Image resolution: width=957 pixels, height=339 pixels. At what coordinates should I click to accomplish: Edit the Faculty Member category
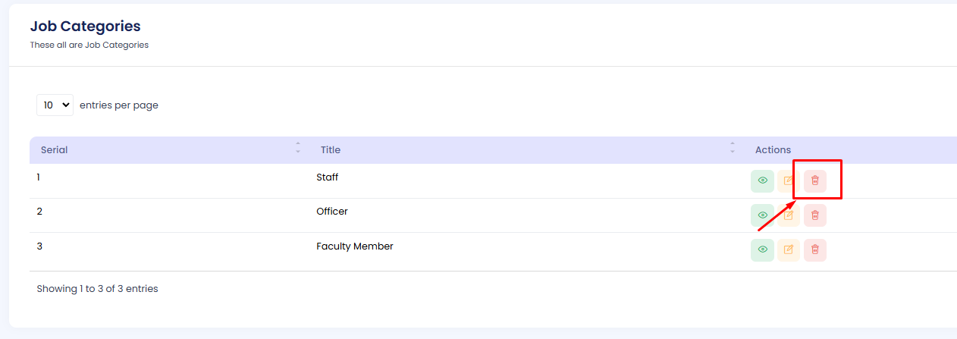pos(789,250)
